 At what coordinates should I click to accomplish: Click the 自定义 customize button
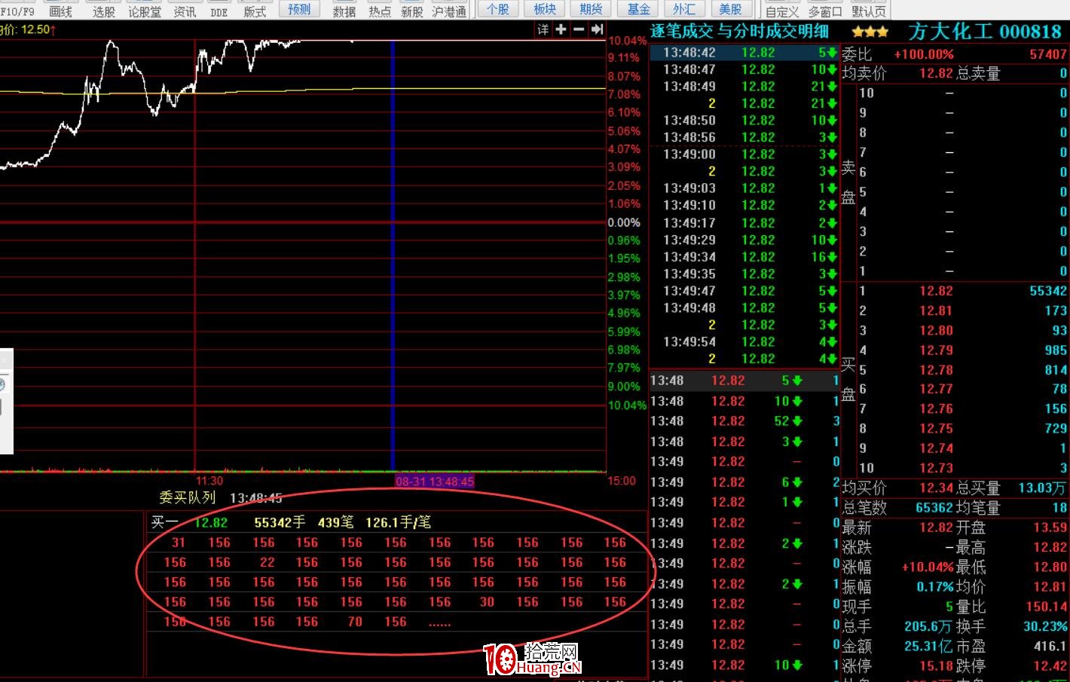[782, 11]
